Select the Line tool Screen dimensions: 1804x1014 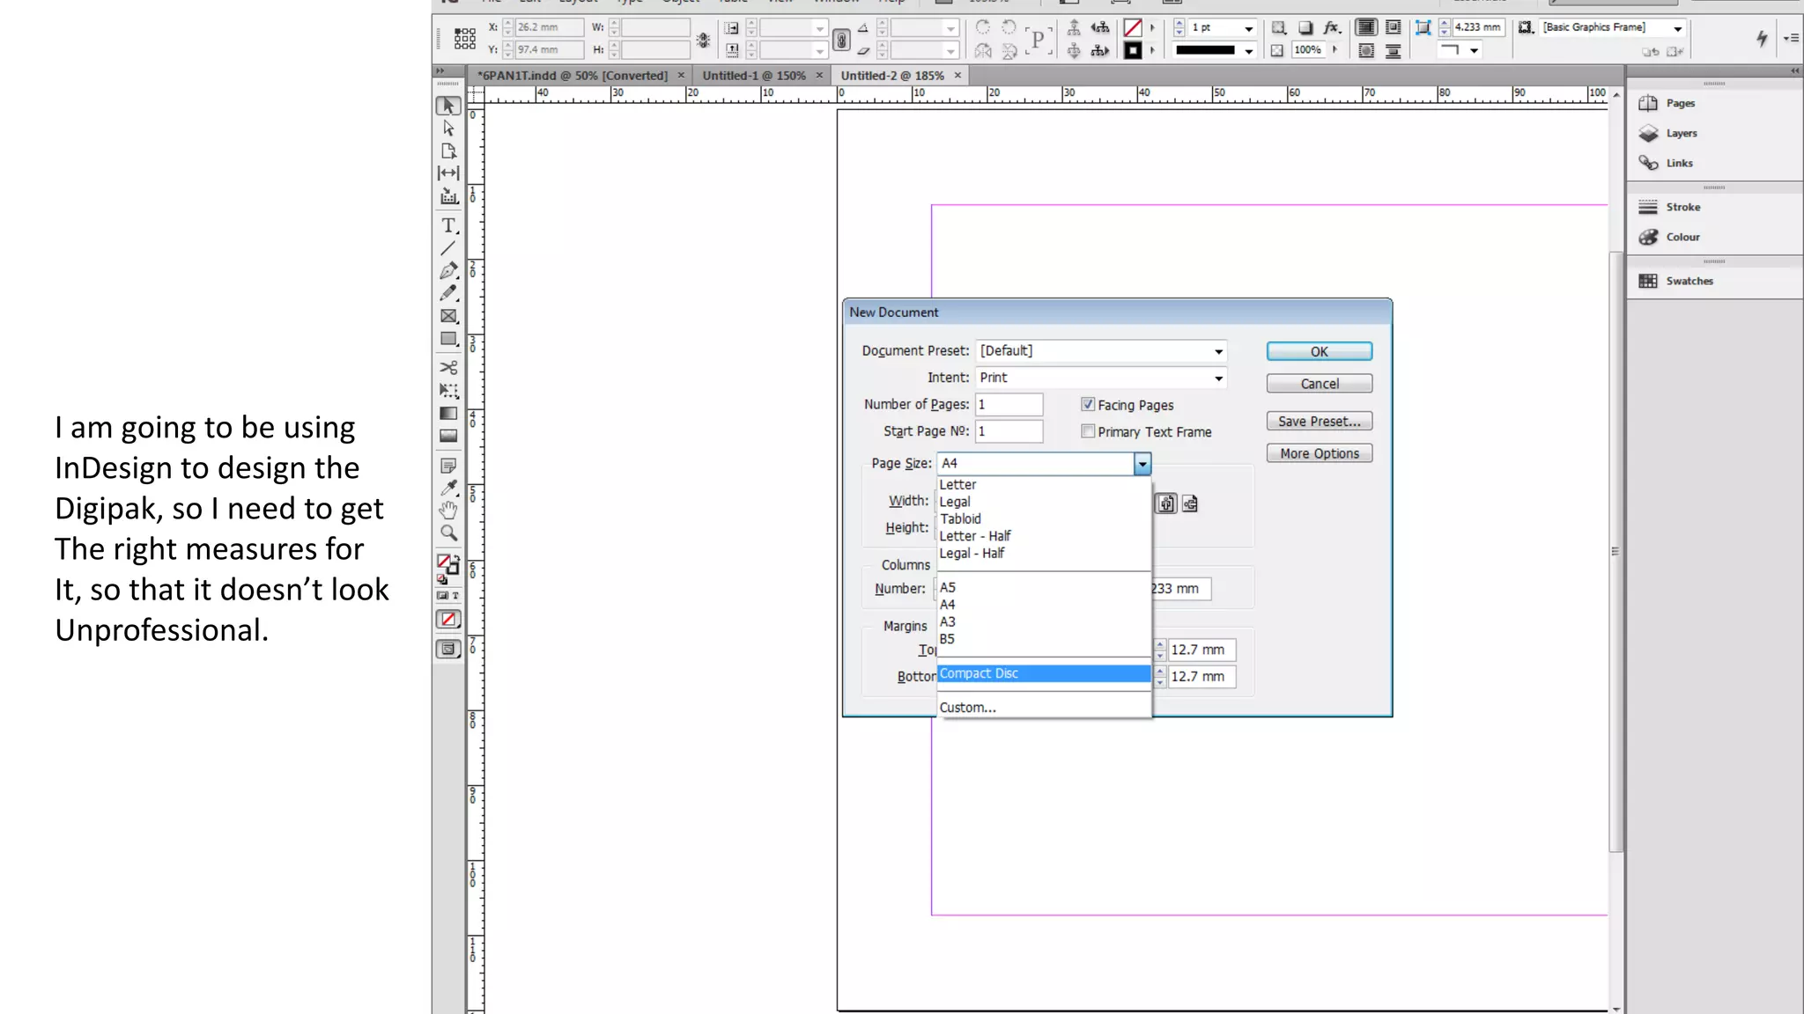pyautogui.click(x=448, y=248)
